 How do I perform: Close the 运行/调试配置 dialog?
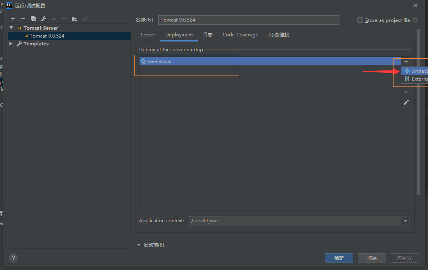415,5
